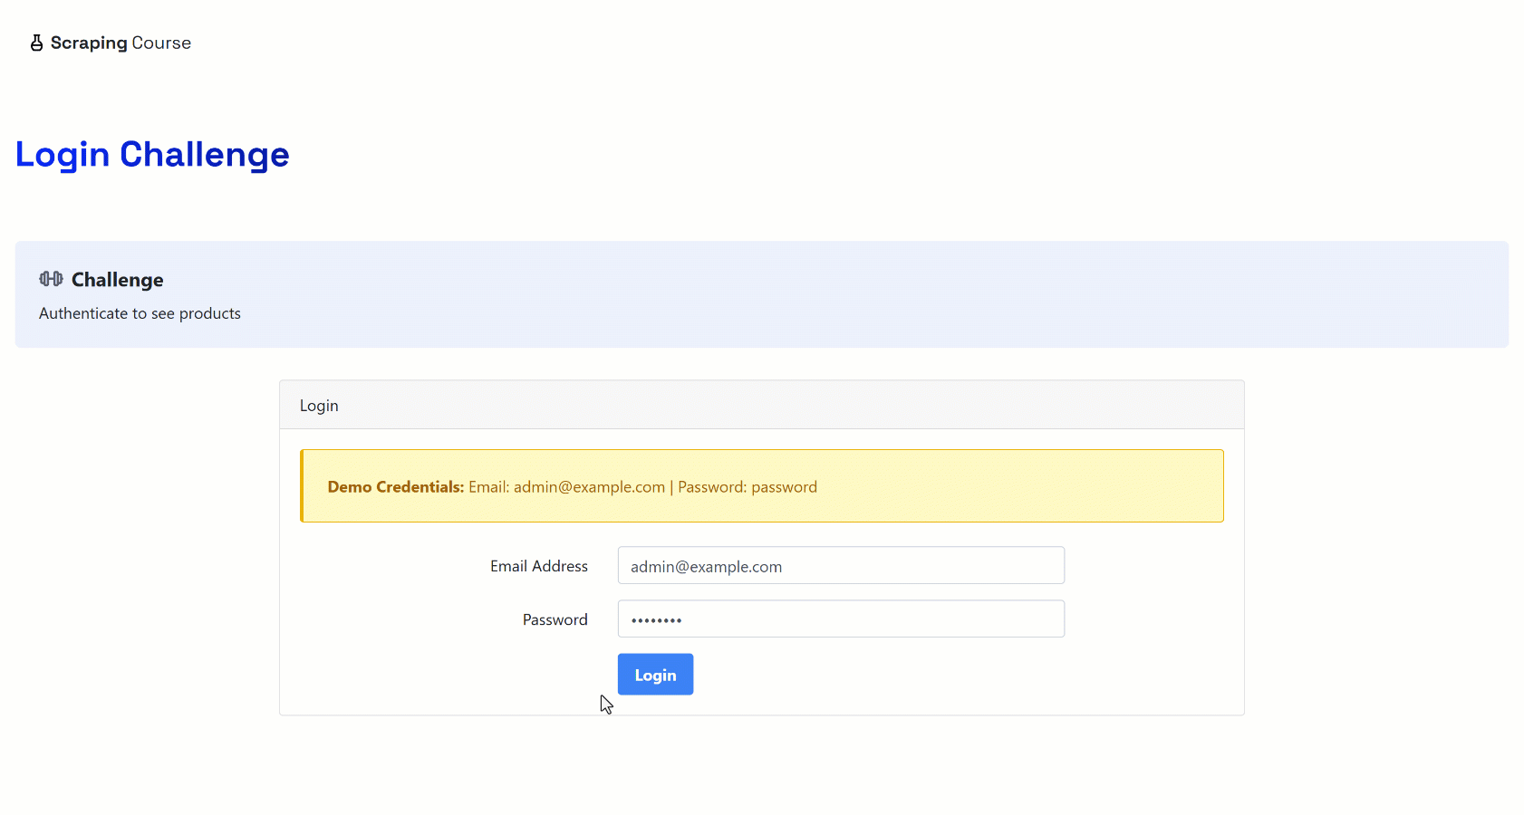
Task: Click the Scraping Course flask logo icon
Action: [36, 43]
